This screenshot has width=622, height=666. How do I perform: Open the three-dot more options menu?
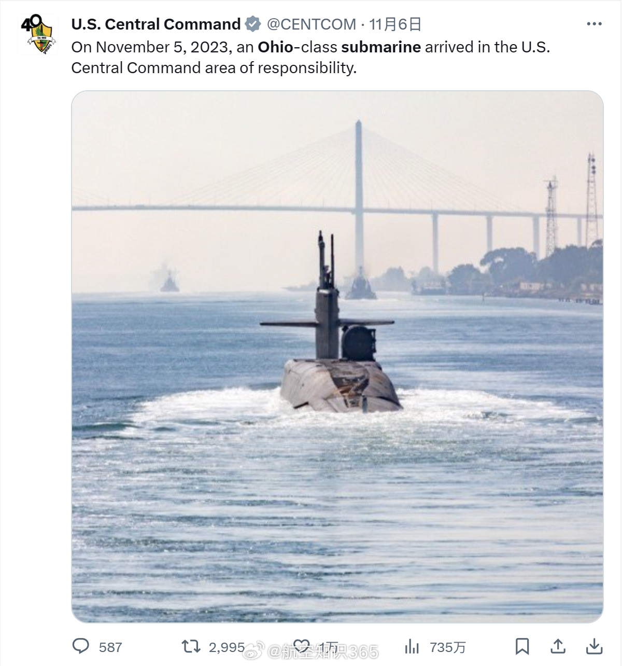pos(594,24)
